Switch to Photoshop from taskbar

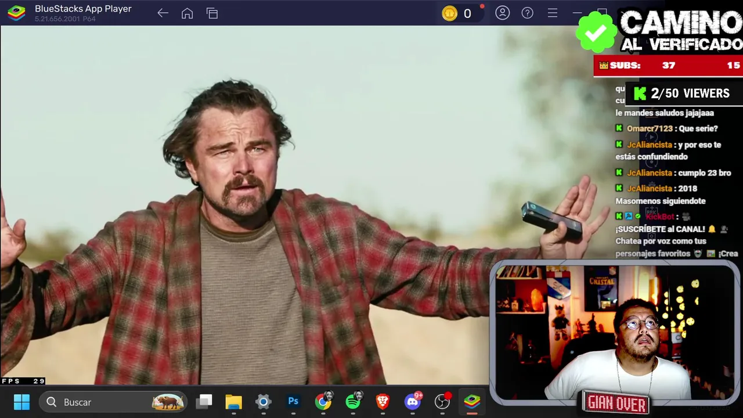293,402
